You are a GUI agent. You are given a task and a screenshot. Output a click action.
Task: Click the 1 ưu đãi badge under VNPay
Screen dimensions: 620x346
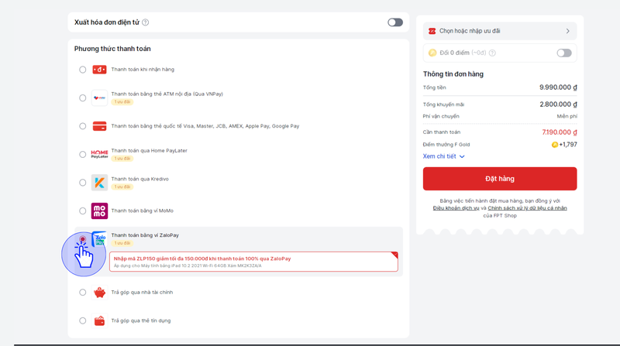(122, 102)
